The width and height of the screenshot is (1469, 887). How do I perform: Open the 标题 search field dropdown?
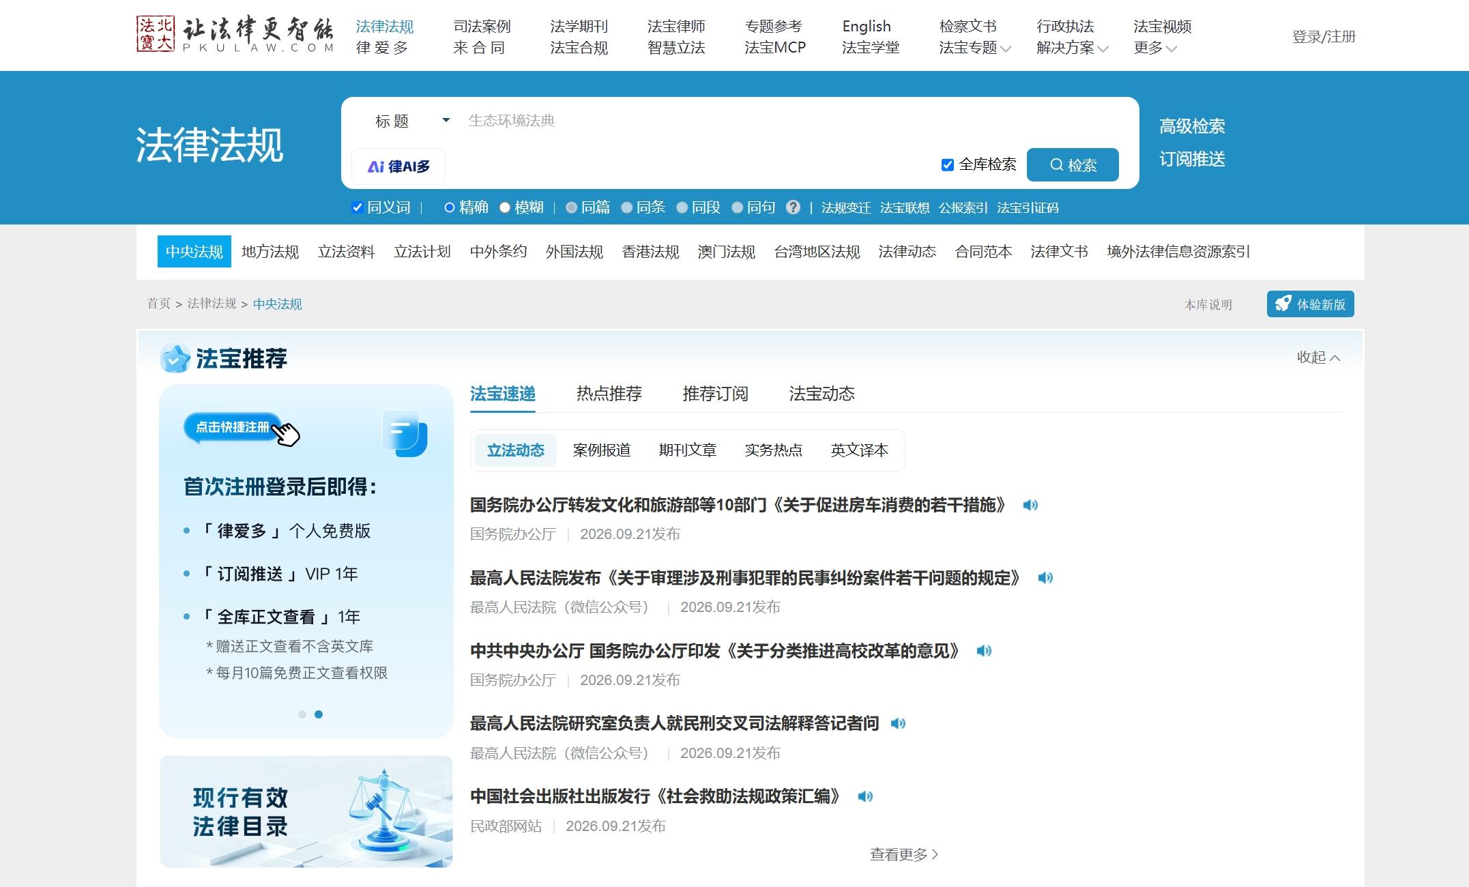(413, 121)
